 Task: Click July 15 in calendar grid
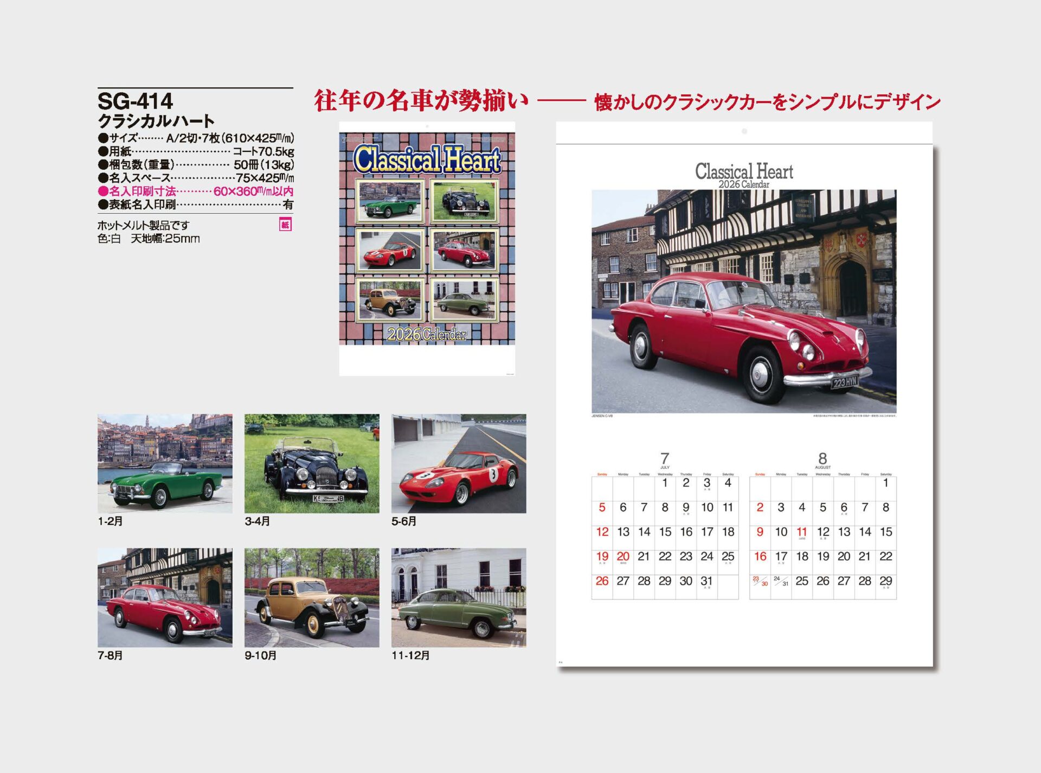tap(665, 532)
